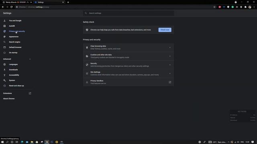Open Languages settings

(13, 64)
